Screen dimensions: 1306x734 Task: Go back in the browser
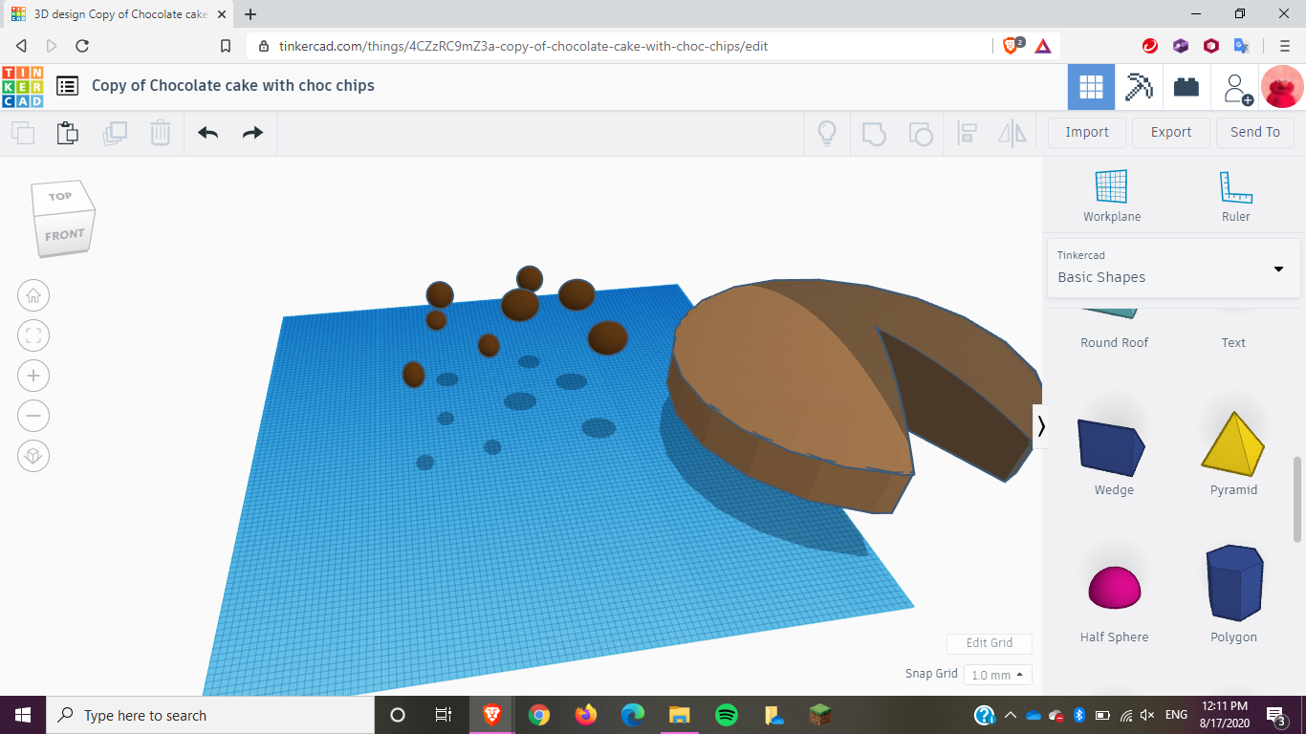pyautogui.click(x=21, y=46)
